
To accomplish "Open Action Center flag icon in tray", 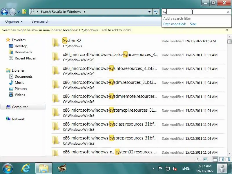I will (160, 168).
